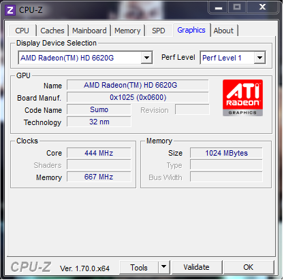The height and width of the screenshot is (280, 284).
Task: Click the greyed Revision label
Action: [x=155, y=110]
